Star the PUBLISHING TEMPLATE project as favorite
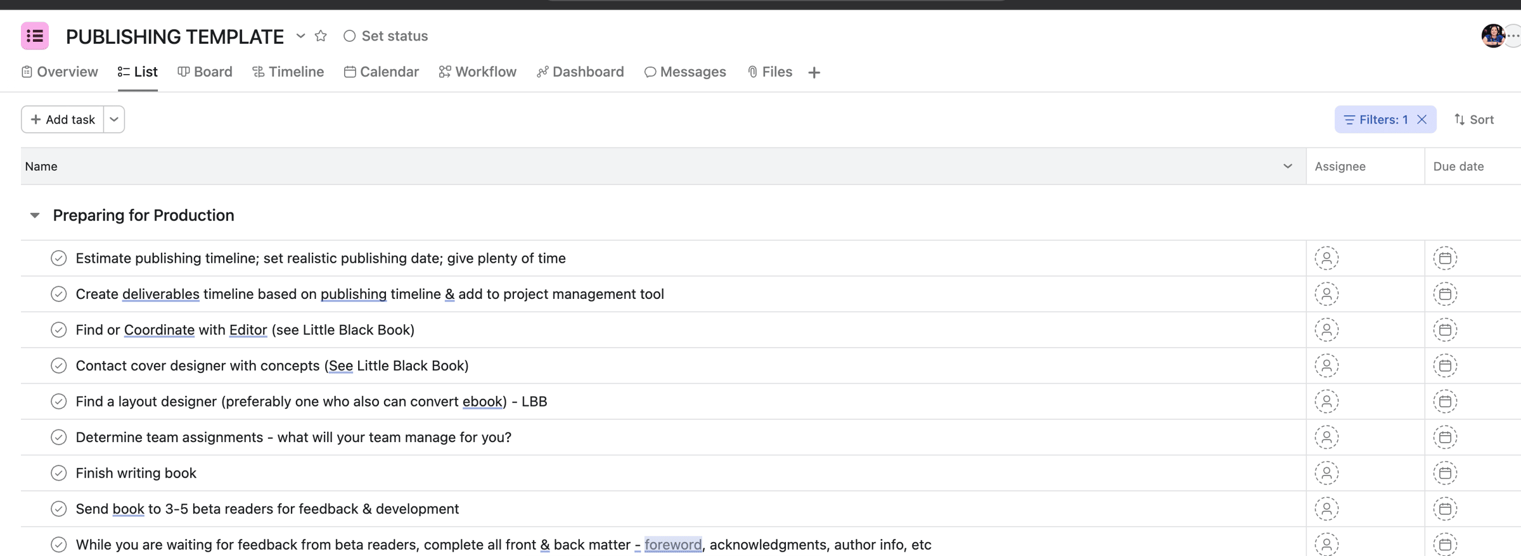 tap(321, 36)
